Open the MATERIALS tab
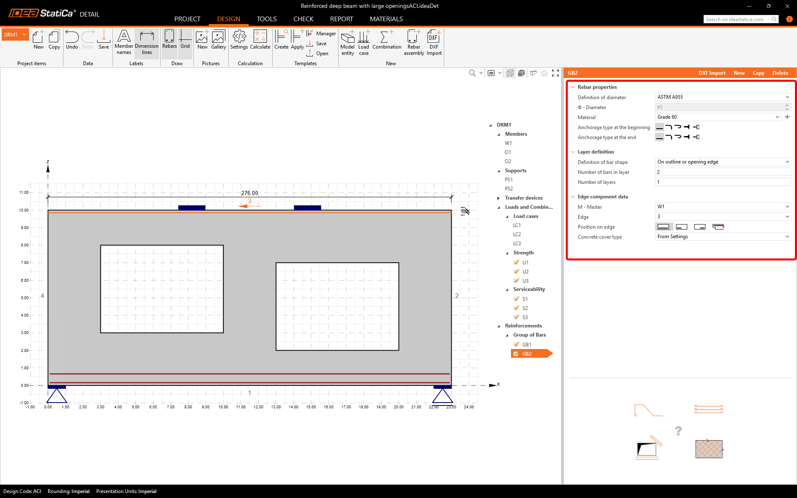Viewport: 797px width, 498px height. [386, 19]
